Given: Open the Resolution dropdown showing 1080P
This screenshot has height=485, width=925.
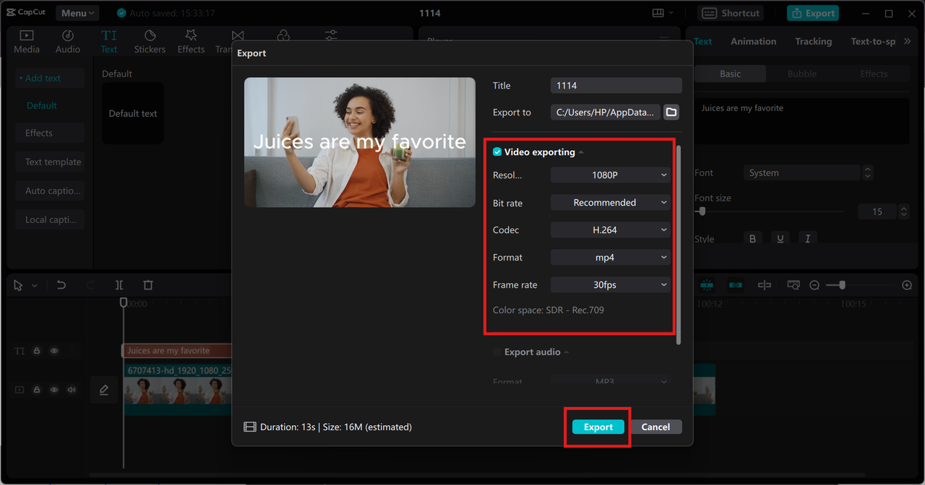Looking at the screenshot, I should [610, 175].
